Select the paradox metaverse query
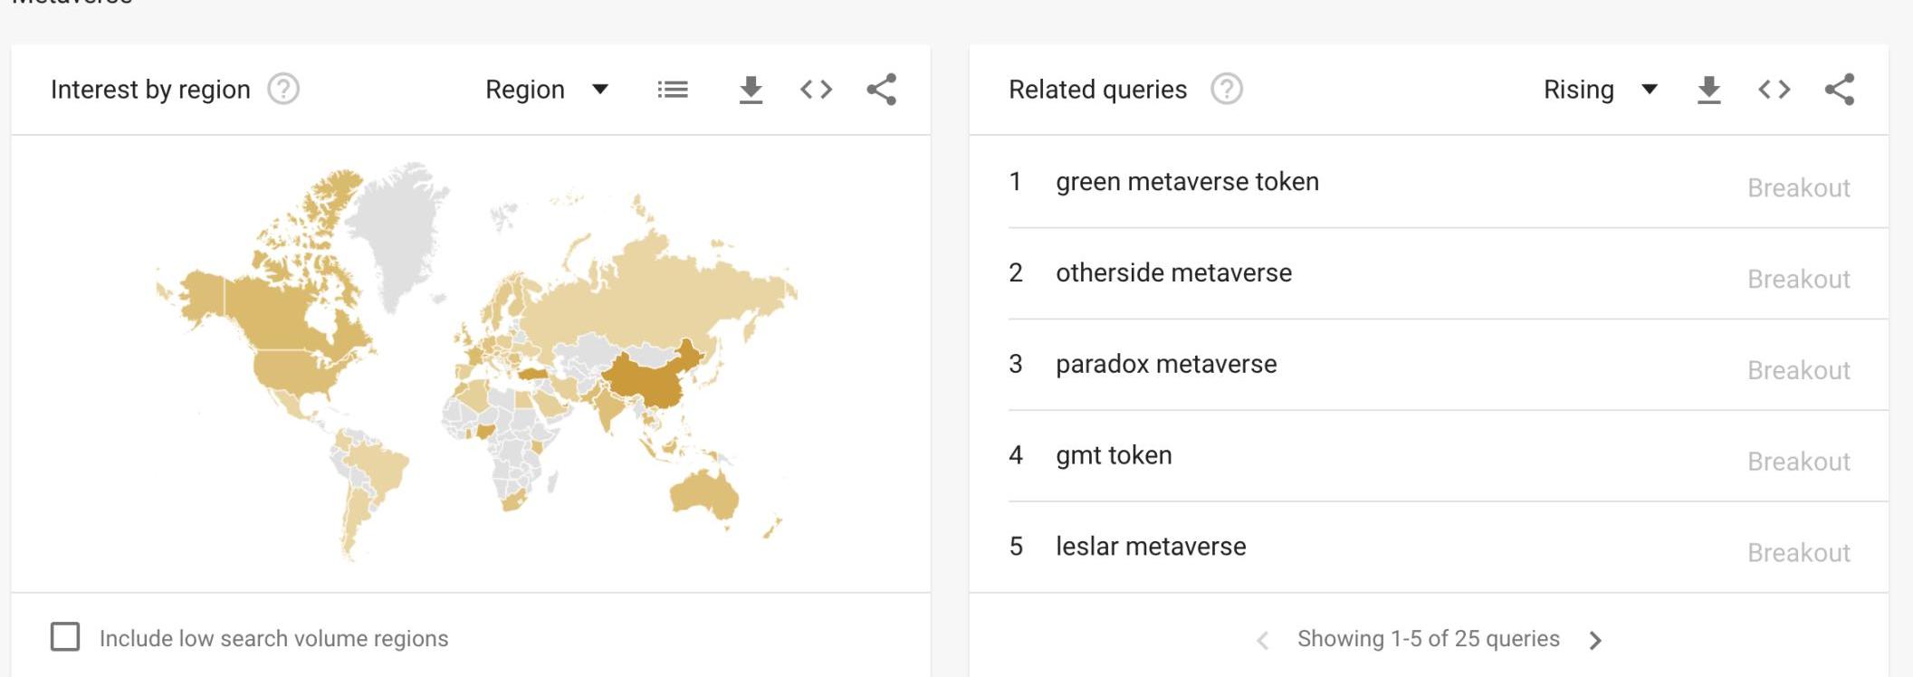The width and height of the screenshot is (1913, 677). (x=1166, y=365)
